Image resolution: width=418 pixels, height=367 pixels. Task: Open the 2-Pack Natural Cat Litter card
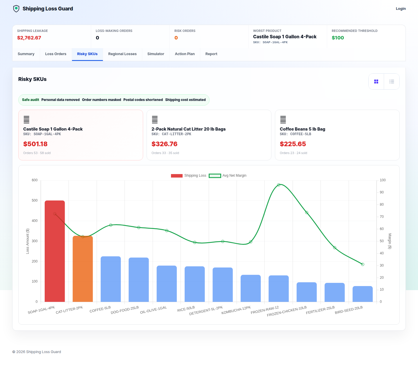[x=209, y=135]
